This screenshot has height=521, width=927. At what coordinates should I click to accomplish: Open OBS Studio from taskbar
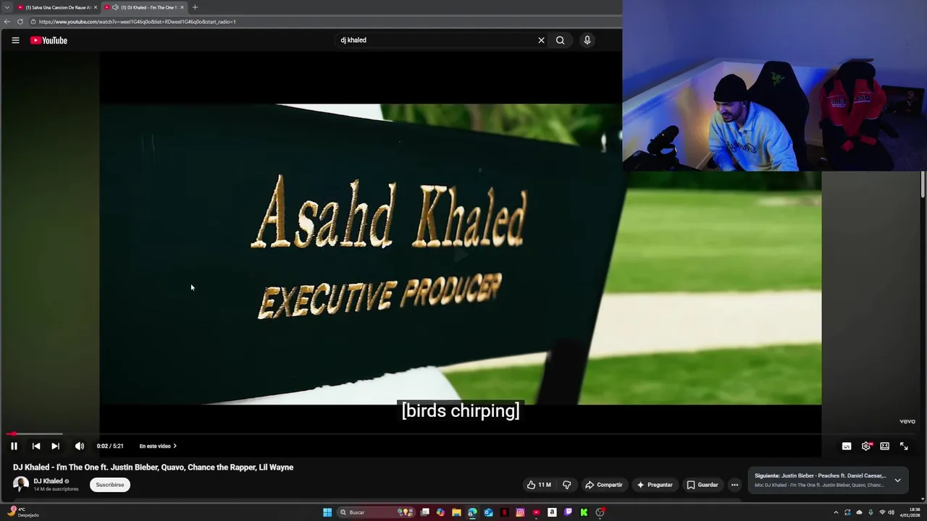(x=600, y=512)
